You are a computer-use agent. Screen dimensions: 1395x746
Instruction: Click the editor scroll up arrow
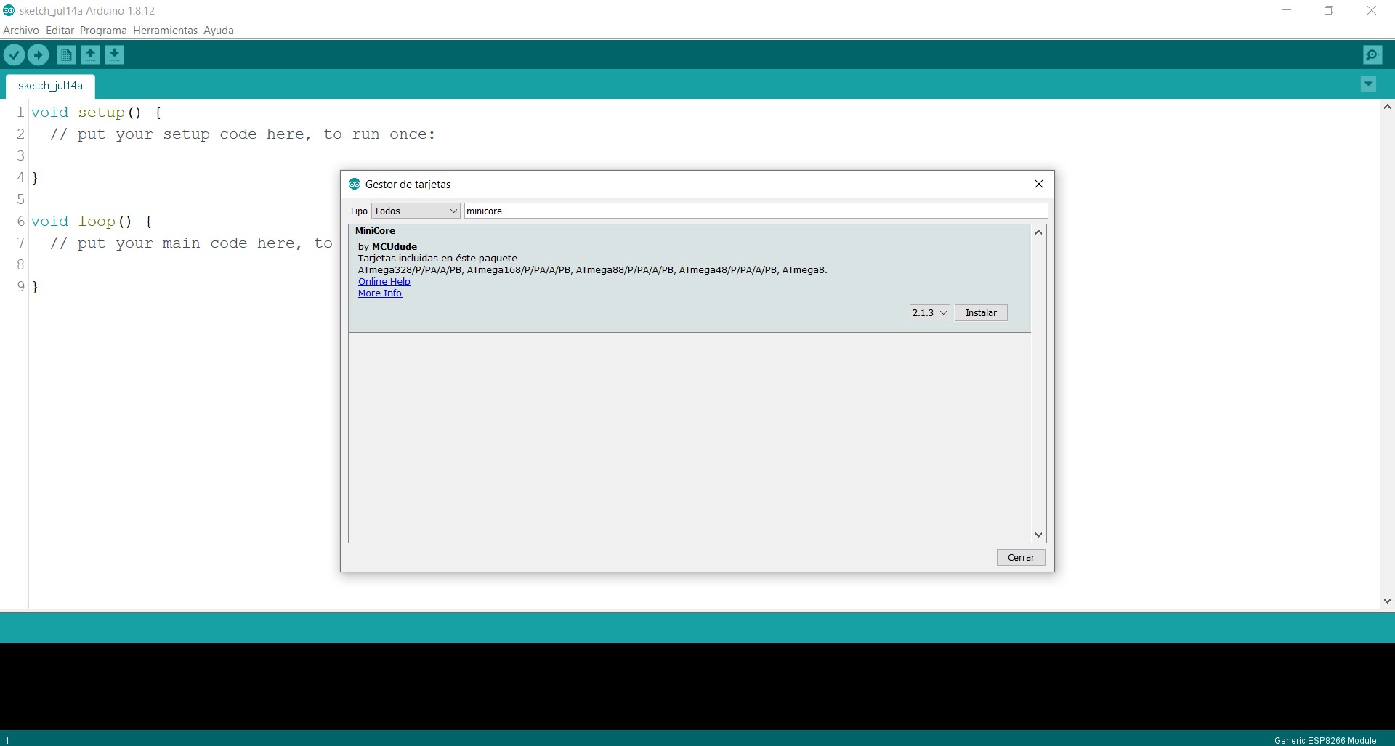click(x=1387, y=107)
